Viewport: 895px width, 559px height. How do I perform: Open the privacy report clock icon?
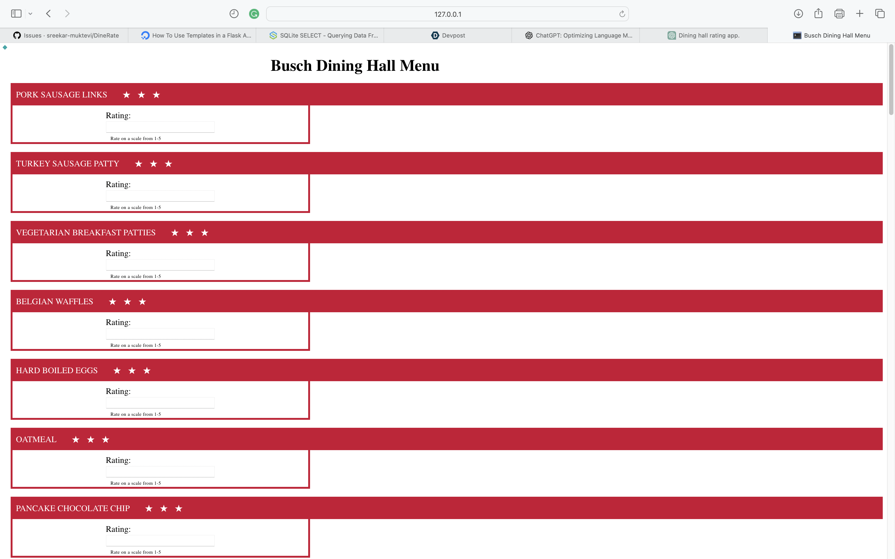point(234,14)
